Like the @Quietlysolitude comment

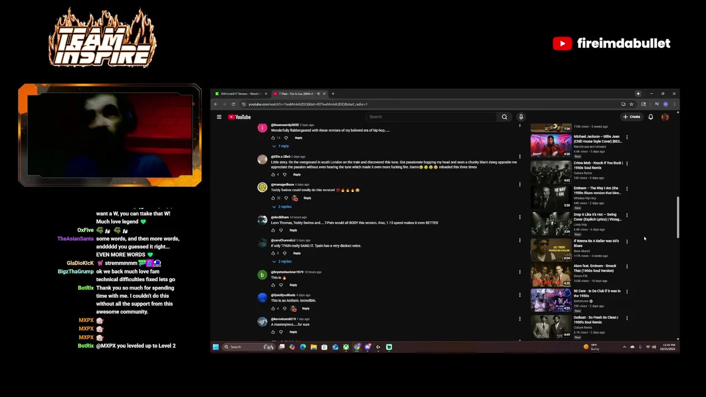point(273,308)
